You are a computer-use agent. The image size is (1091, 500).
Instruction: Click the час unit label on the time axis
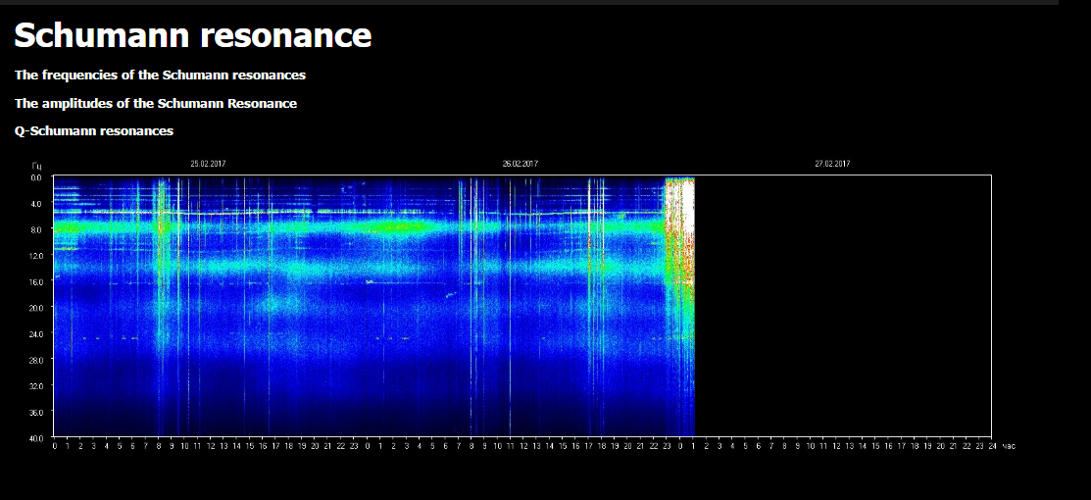pos(1009,446)
